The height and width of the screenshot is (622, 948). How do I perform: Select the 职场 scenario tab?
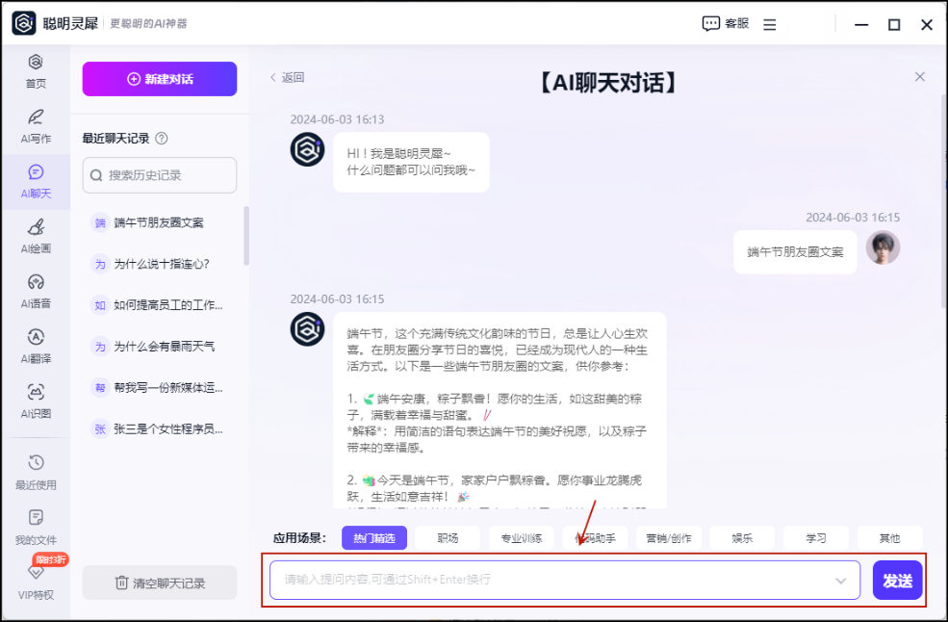click(448, 538)
